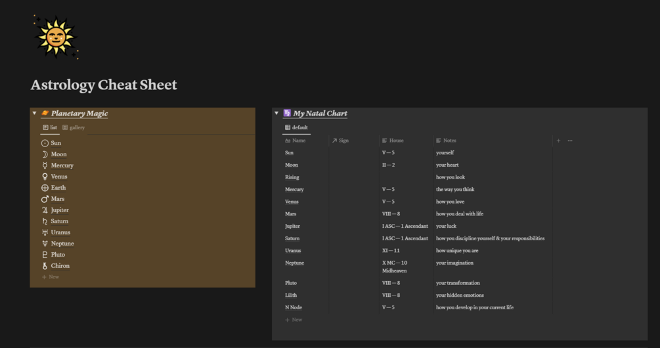Click the Moon crescent symbol icon
The image size is (660, 348).
[45, 154]
